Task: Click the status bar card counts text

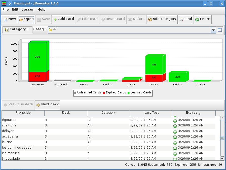Action: (x=173, y=165)
